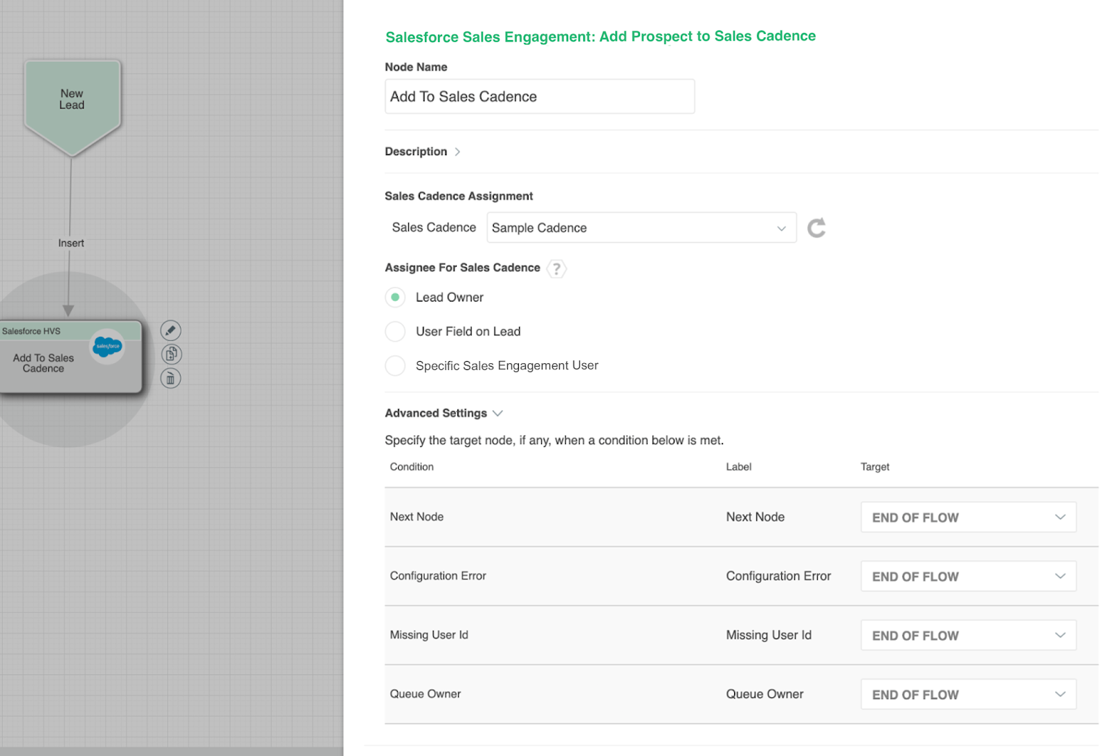Viewport: 1107px width, 756px height.
Task: Open the Assignee For Sales Cadence help icon
Action: pos(556,268)
